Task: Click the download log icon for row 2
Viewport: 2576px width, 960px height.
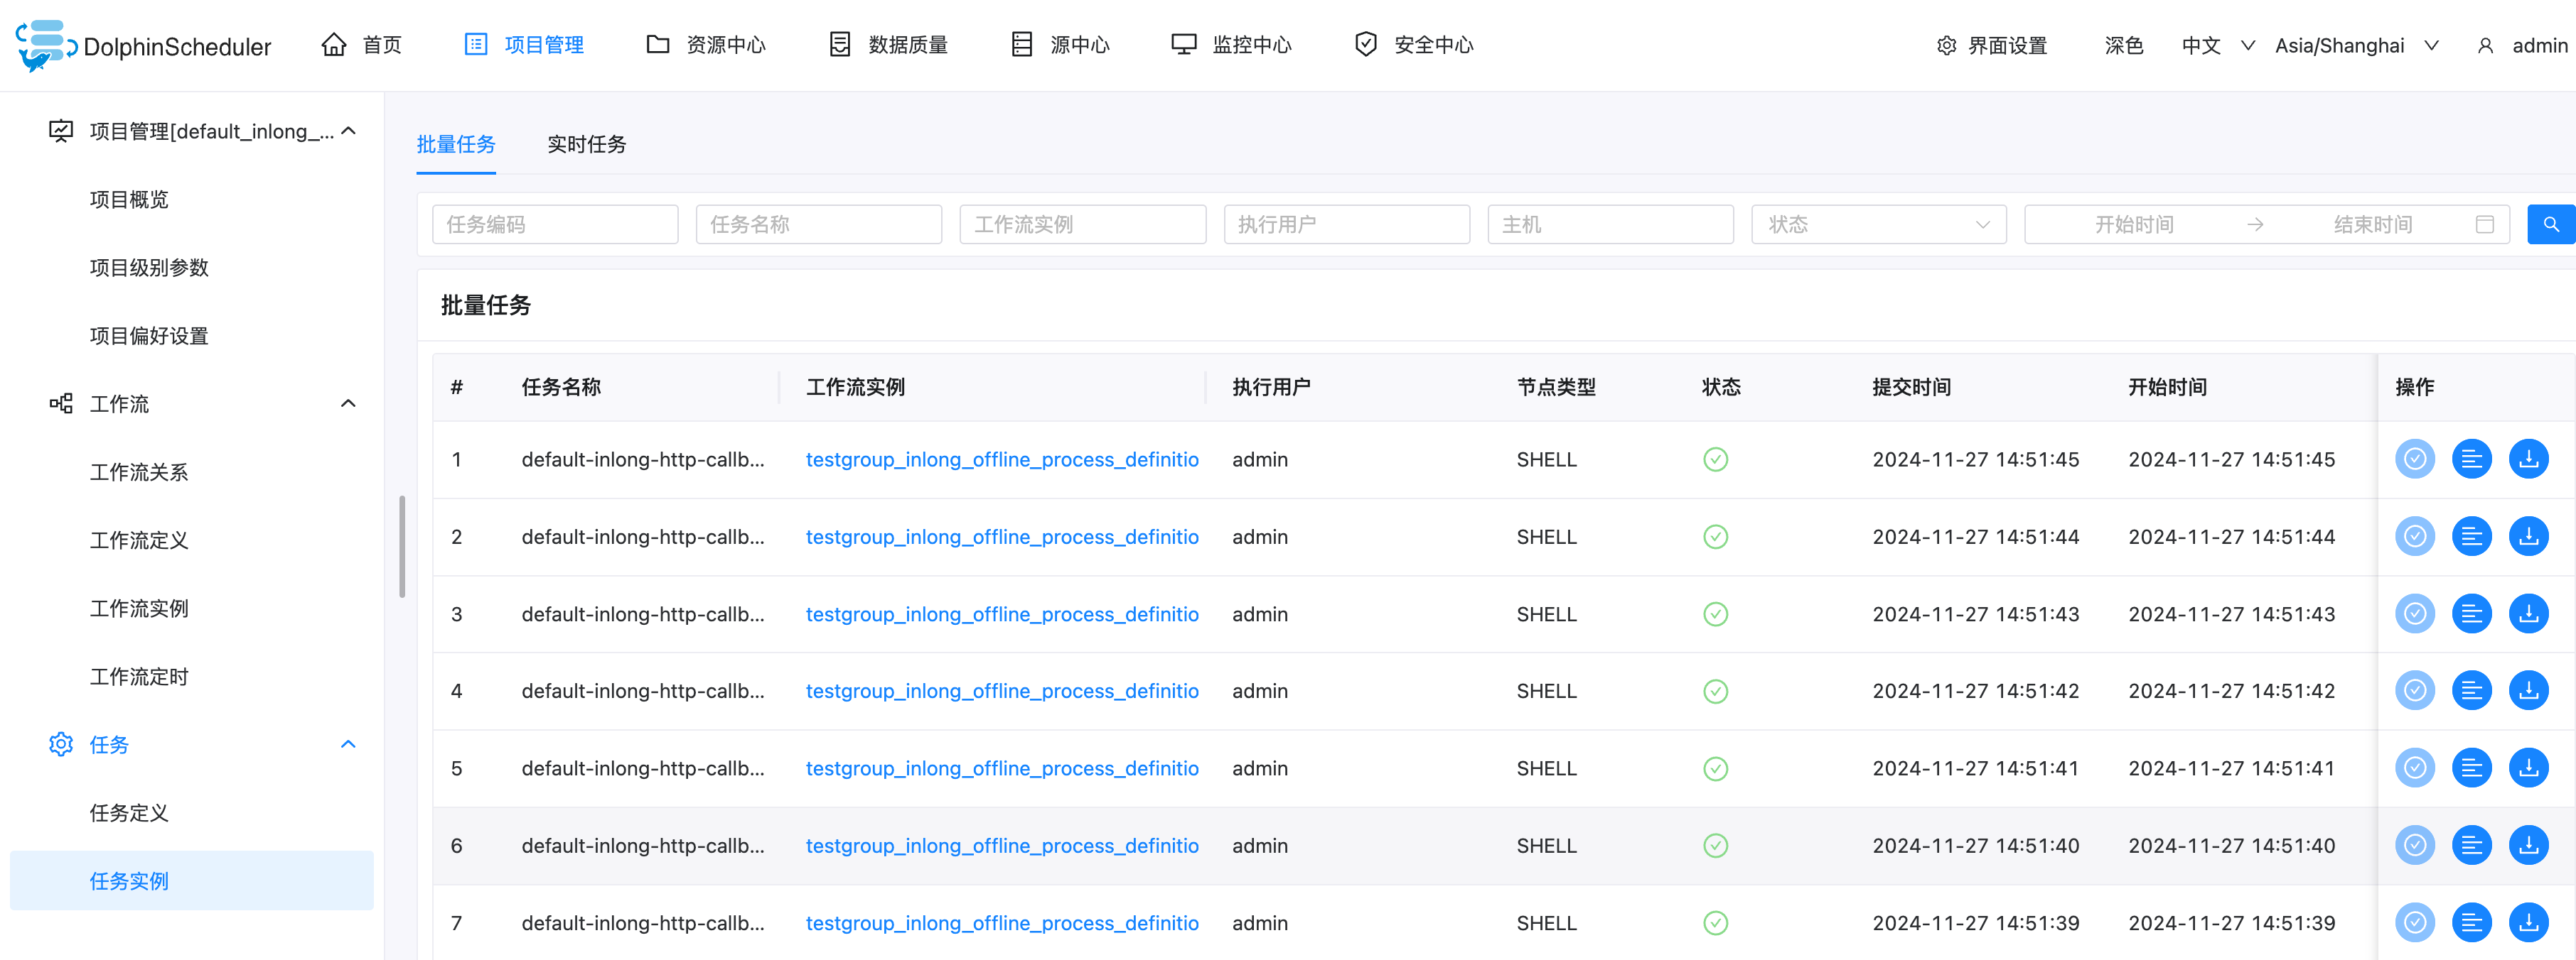Action: pos(2528,536)
